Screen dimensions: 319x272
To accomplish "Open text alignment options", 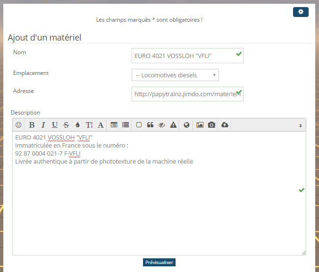I will pos(114,125).
